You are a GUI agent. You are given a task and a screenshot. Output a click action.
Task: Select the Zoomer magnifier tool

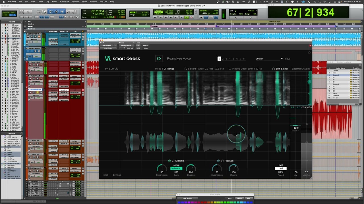coord(44,12)
